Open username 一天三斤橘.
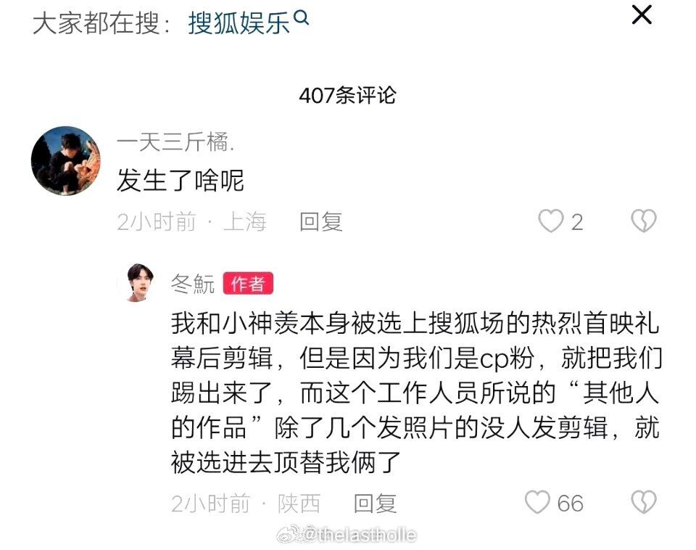 tap(175, 142)
